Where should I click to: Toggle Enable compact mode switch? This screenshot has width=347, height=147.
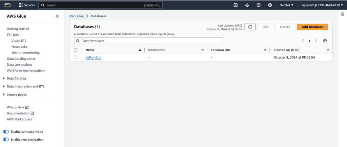click(6, 131)
